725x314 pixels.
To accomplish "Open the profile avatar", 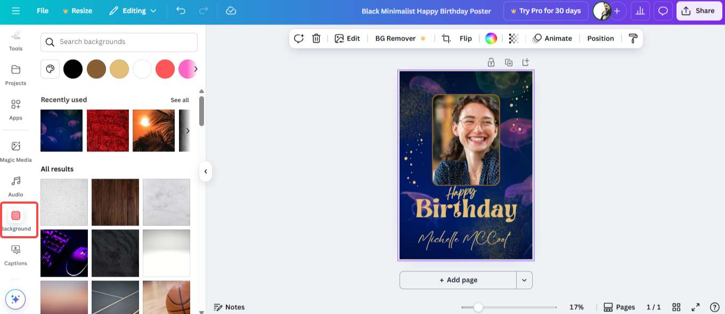I will click(602, 11).
